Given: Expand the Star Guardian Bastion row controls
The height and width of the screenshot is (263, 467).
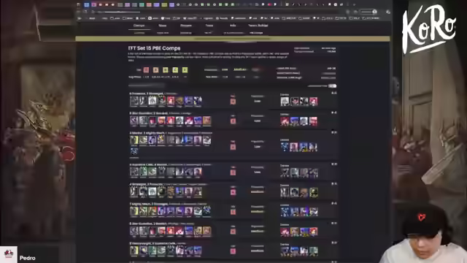Looking at the screenshot, I should click(334, 223).
